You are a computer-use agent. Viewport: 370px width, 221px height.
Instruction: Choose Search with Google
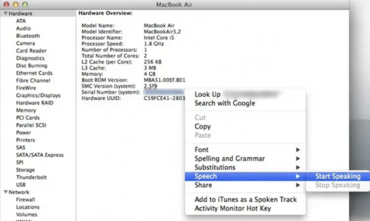pyautogui.click(x=245, y=103)
